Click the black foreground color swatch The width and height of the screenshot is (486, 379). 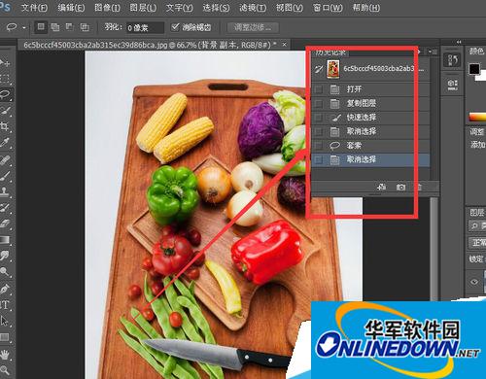tap(474, 69)
